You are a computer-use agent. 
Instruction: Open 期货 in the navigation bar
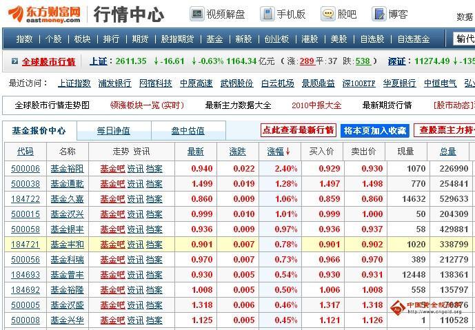click(x=140, y=39)
